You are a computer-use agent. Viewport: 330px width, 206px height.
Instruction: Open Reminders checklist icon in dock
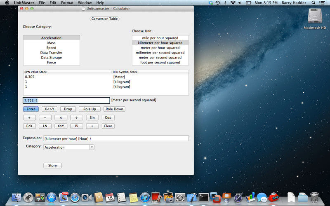coord(121,197)
